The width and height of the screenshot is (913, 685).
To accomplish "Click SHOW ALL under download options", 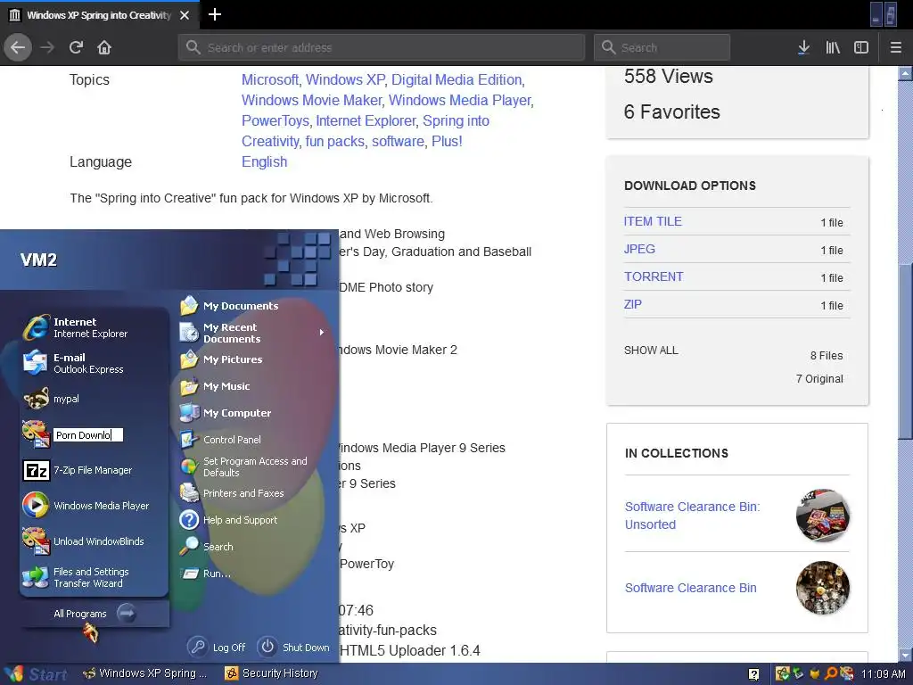I will [x=651, y=350].
